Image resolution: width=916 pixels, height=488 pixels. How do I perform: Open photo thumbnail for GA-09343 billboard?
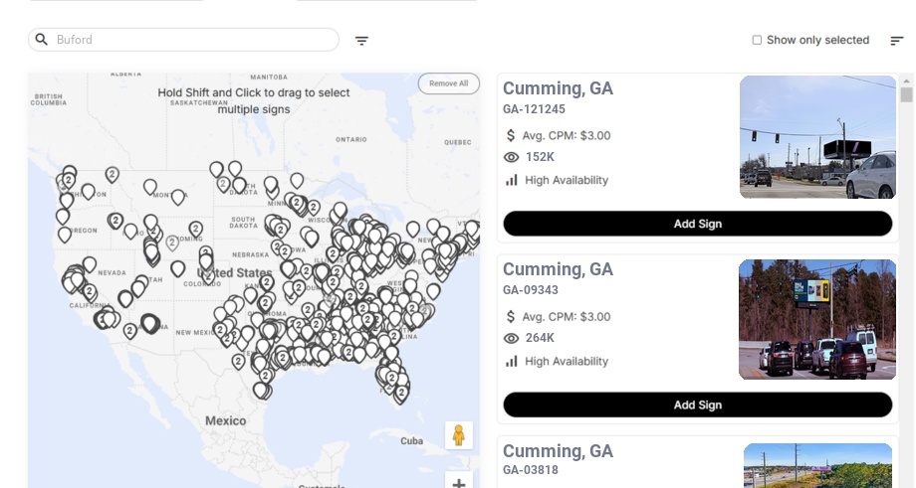[x=817, y=319]
